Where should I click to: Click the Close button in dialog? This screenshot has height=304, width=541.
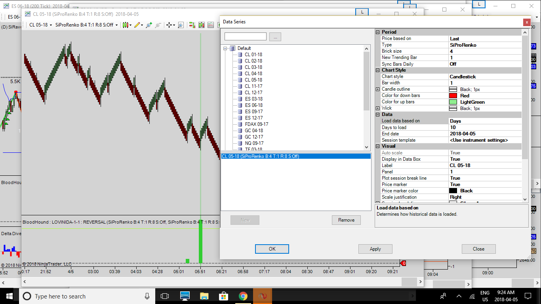[x=478, y=249]
